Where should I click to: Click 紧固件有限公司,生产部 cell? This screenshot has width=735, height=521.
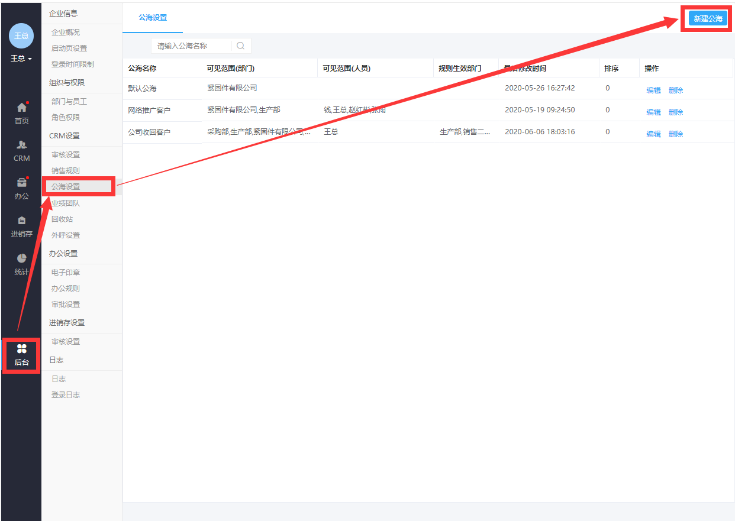point(244,109)
